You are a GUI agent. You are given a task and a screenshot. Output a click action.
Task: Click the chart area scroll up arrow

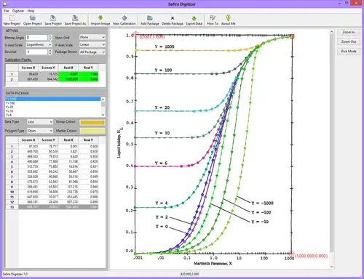coord(332,32)
